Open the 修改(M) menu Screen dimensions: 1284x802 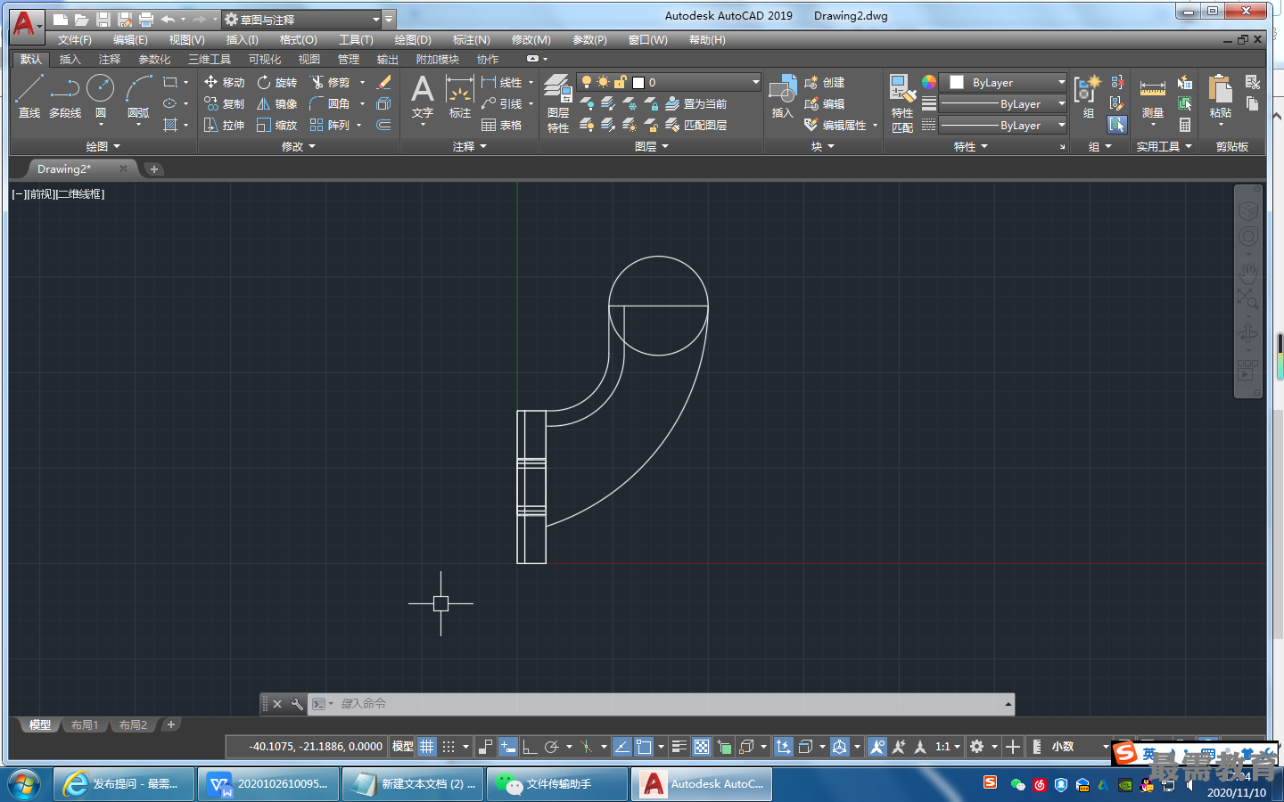(x=531, y=40)
